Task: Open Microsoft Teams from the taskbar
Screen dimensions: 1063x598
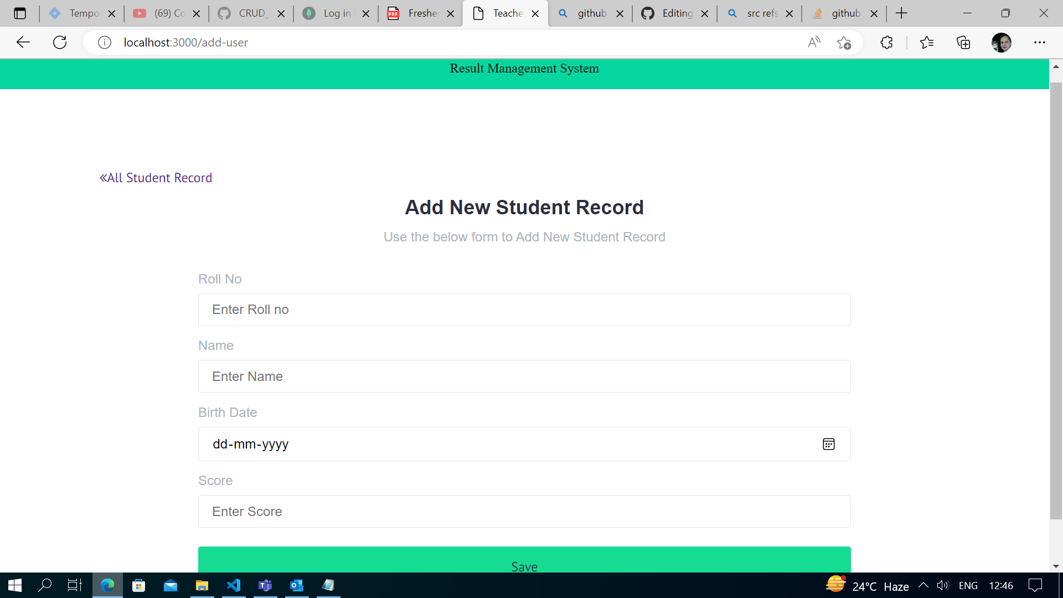Action: pyautogui.click(x=265, y=585)
